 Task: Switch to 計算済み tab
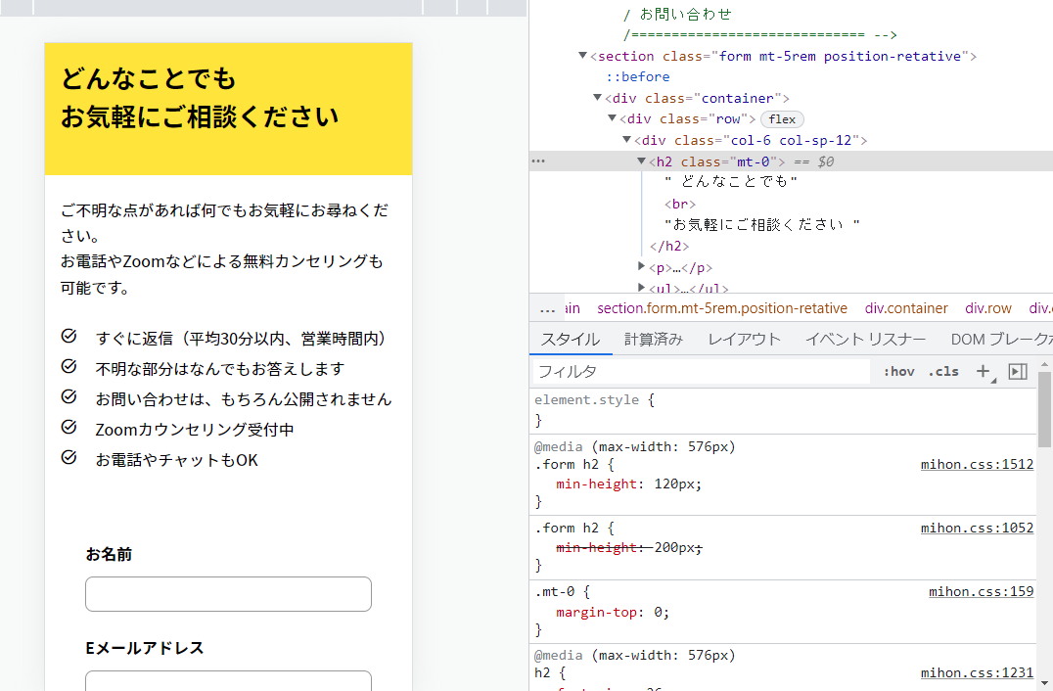pos(653,340)
